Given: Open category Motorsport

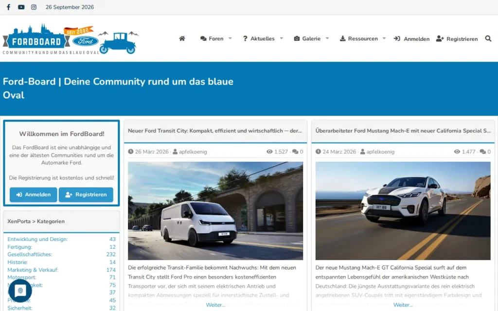Looking at the screenshot, I should tap(22, 277).
